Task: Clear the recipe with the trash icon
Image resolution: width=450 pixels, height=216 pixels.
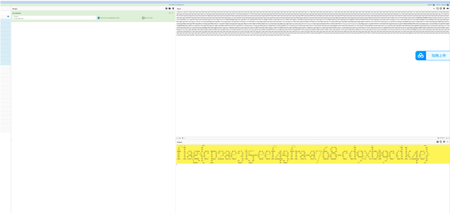Action: [x=173, y=9]
